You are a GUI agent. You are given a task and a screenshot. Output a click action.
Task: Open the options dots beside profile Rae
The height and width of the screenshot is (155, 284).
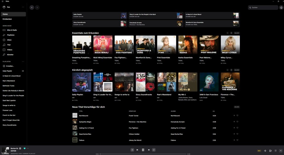(23, 7)
